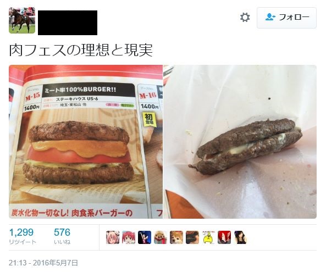Screen dimensions: 326x272
Task: Open the red-haired anime avatar, second in row
Action: click(129, 237)
